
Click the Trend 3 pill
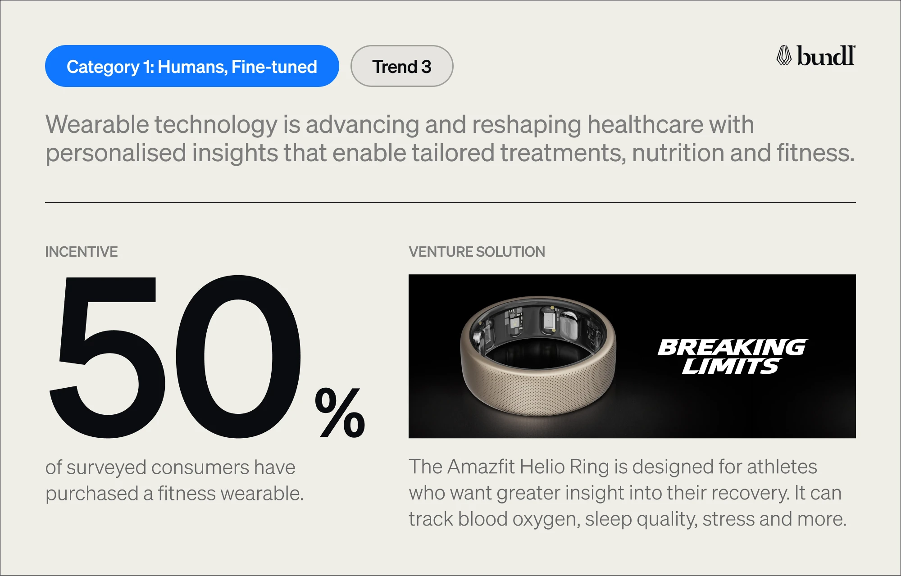click(402, 66)
